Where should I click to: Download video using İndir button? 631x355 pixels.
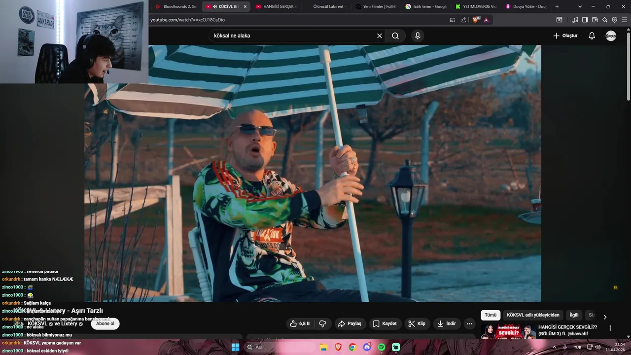click(447, 323)
